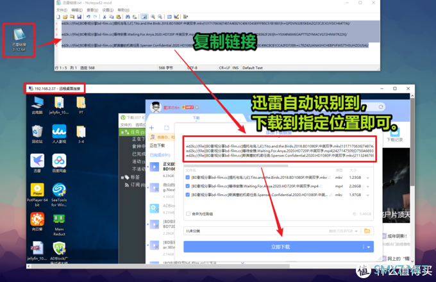Viewport: 436px width, 282px height.
Task: Click the remote desktop horizontal scrollbar
Action: point(160,266)
